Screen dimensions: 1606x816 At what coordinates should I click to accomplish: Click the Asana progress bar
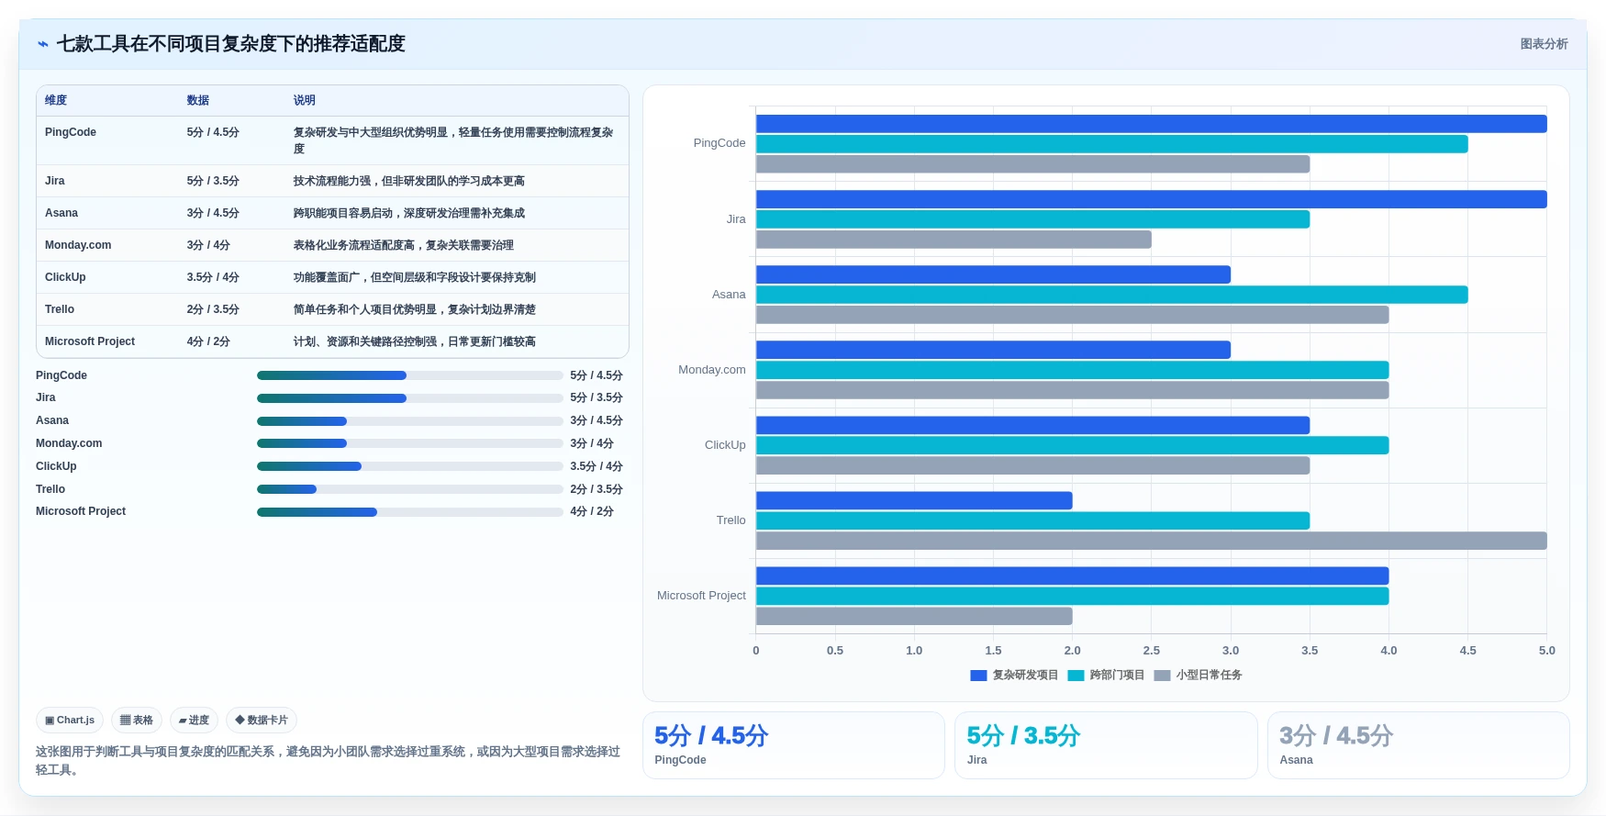410,421
